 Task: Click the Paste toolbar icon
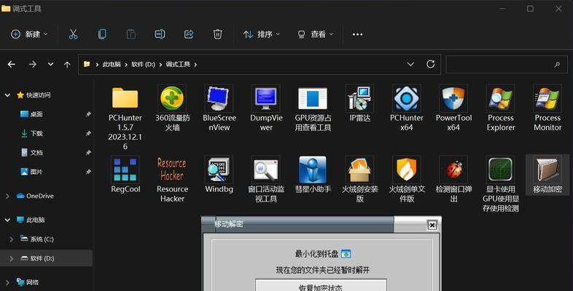130,34
